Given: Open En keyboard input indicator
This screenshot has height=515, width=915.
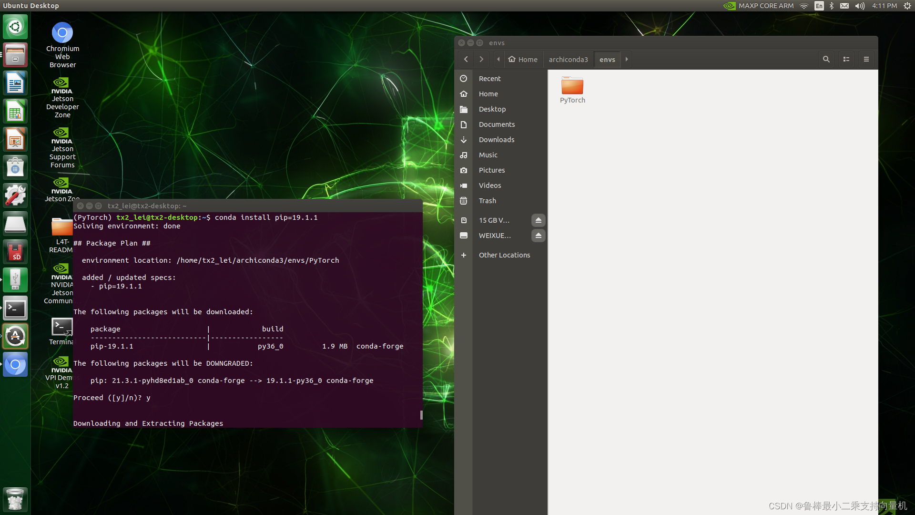Looking at the screenshot, I should pos(819,6).
